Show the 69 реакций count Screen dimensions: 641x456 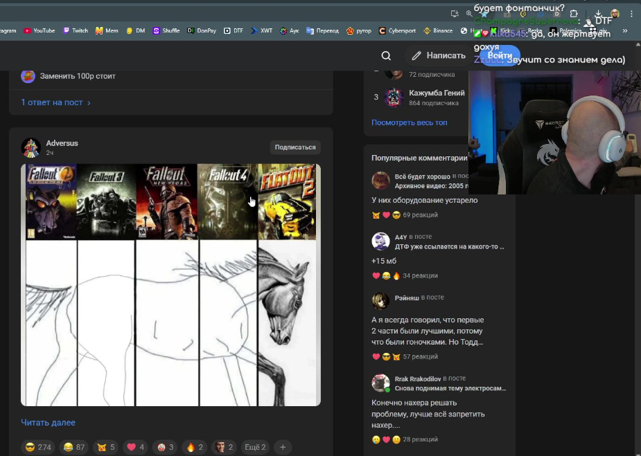click(x=420, y=215)
